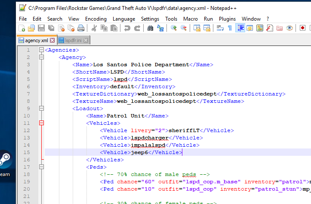Viewport: 311px width, 204px height.
Task: Click the New file toolbar icon
Action: coord(22,28)
